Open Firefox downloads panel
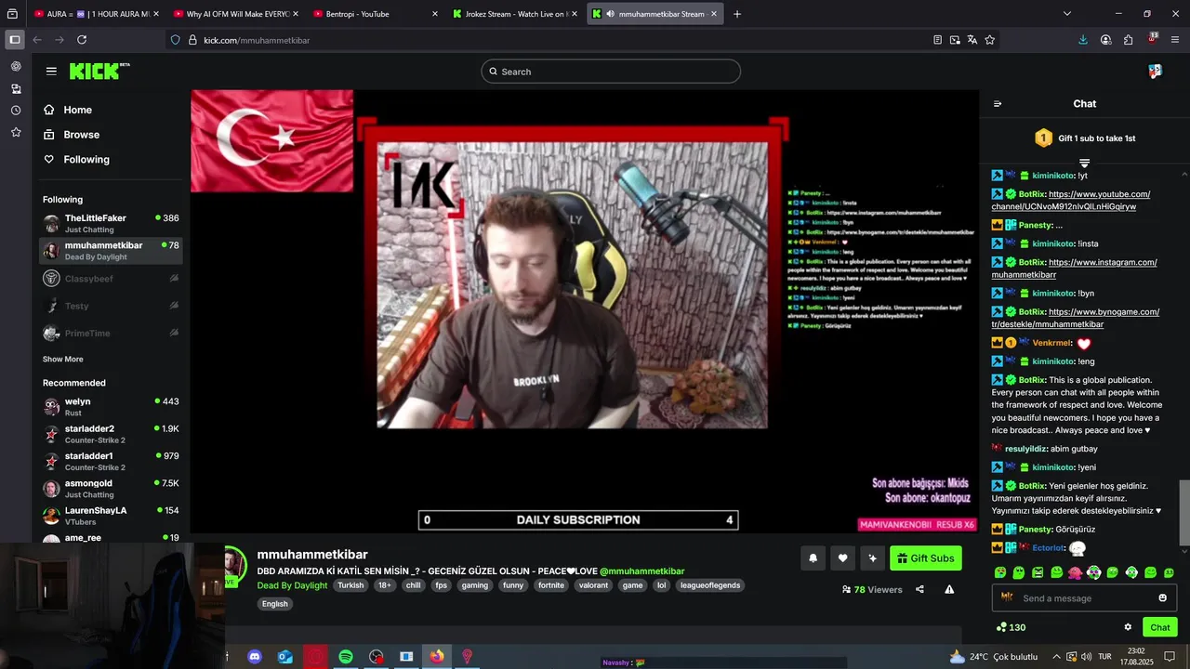This screenshot has height=669, width=1190. point(1083,40)
